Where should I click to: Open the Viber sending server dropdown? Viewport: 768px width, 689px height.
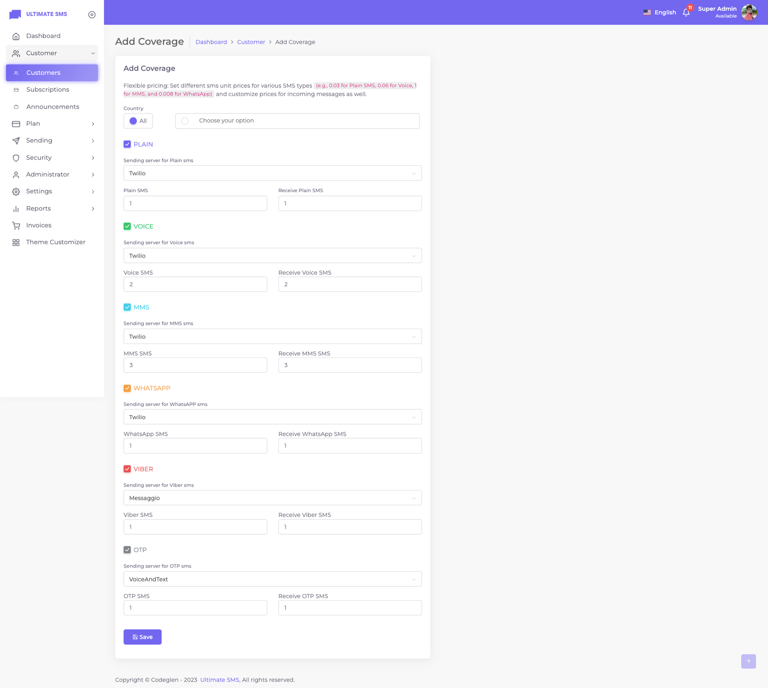coord(272,498)
